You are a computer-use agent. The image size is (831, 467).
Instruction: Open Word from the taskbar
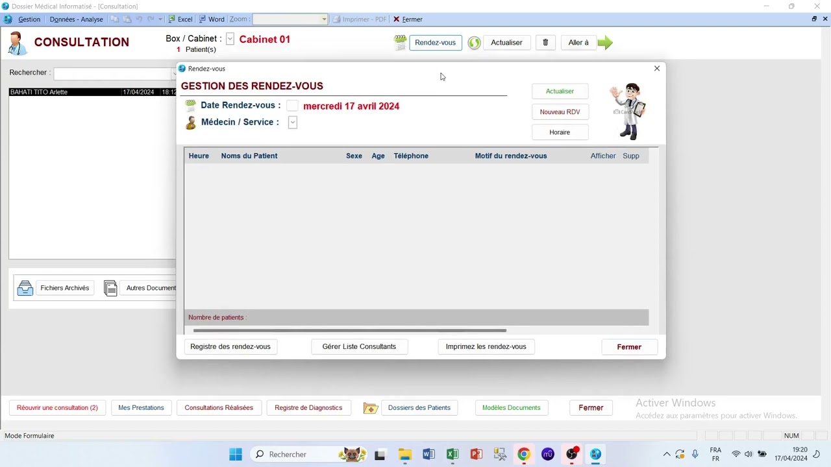(x=428, y=454)
